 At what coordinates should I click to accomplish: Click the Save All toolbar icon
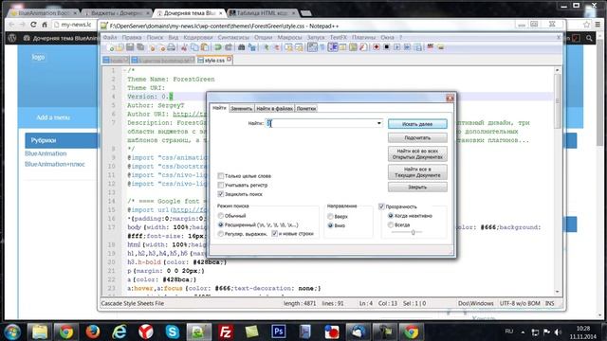140,47
